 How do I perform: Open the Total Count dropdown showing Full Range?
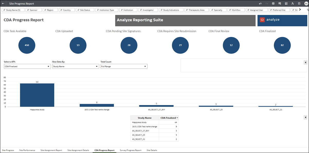[124, 66]
